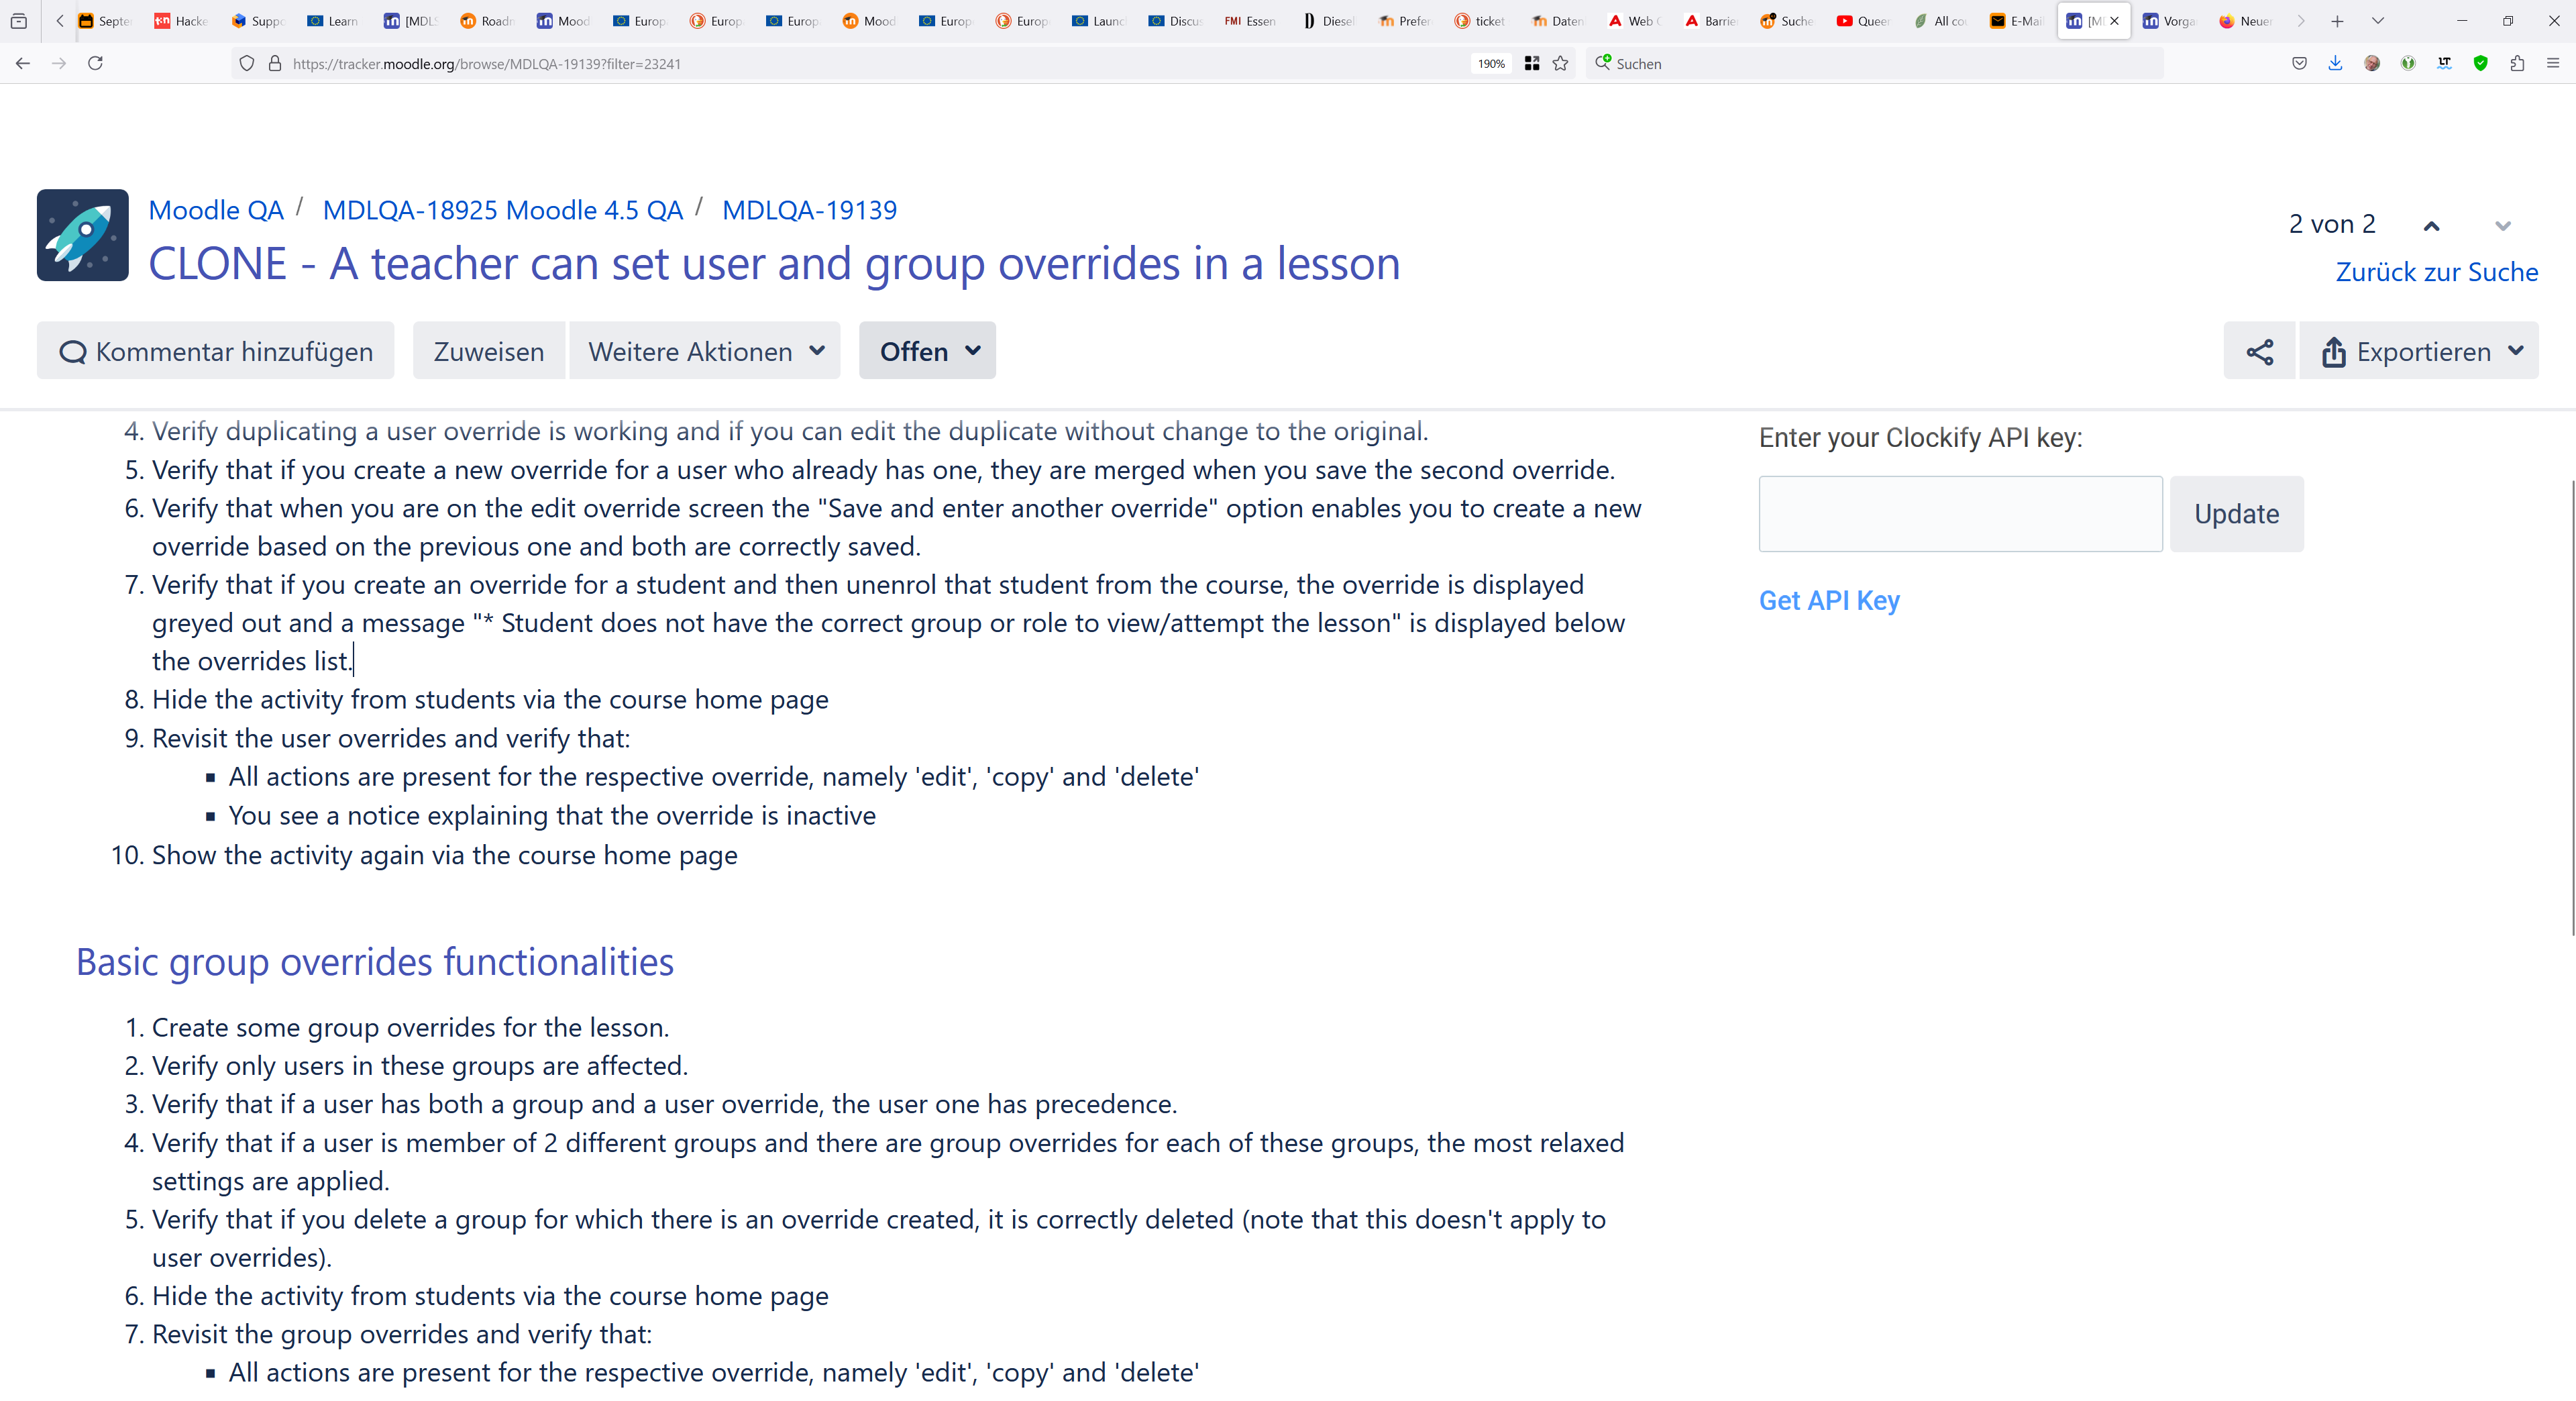Viewport: 2576px width, 1401px height.
Task: Click the page vertical scrollbar thumb
Action: point(2572,707)
